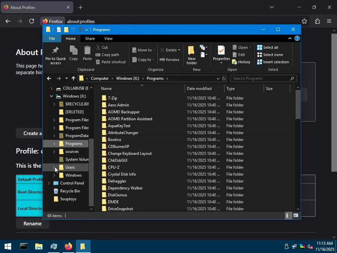This screenshot has width=337, height=253.
Task: Click the Rename button on the Firefox page
Action: [x=32, y=223]
